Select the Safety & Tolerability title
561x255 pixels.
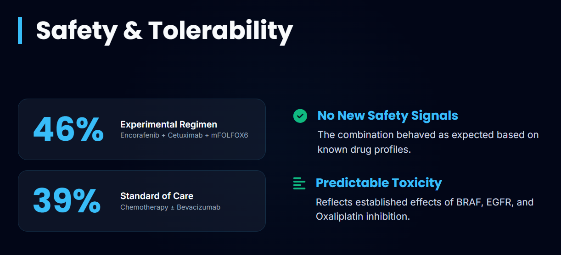[164, 30]
